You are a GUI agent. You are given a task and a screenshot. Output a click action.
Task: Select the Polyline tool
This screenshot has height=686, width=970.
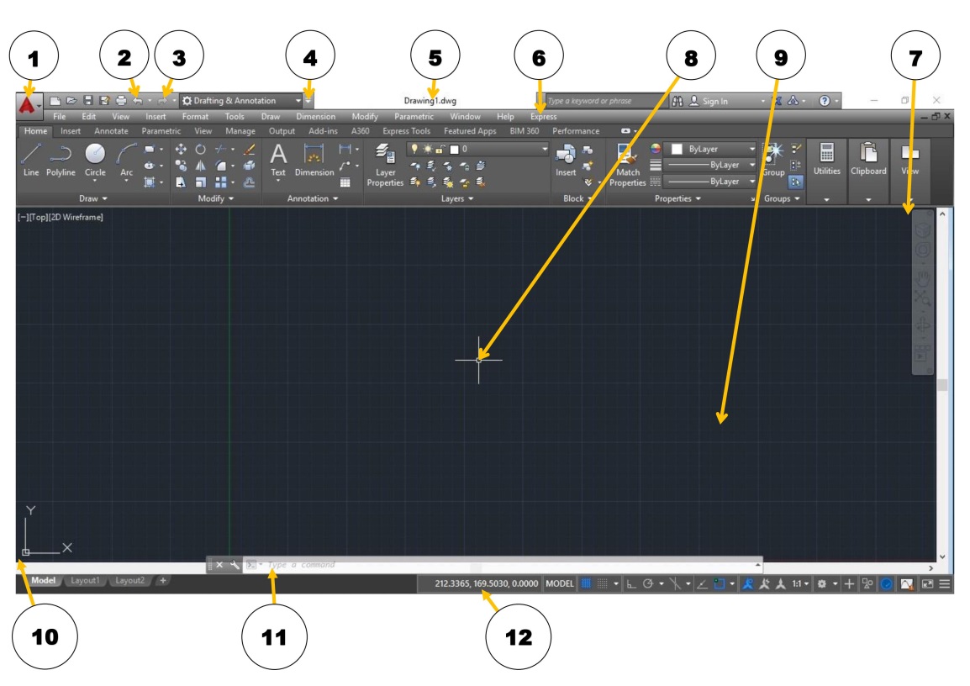(62, 156)
